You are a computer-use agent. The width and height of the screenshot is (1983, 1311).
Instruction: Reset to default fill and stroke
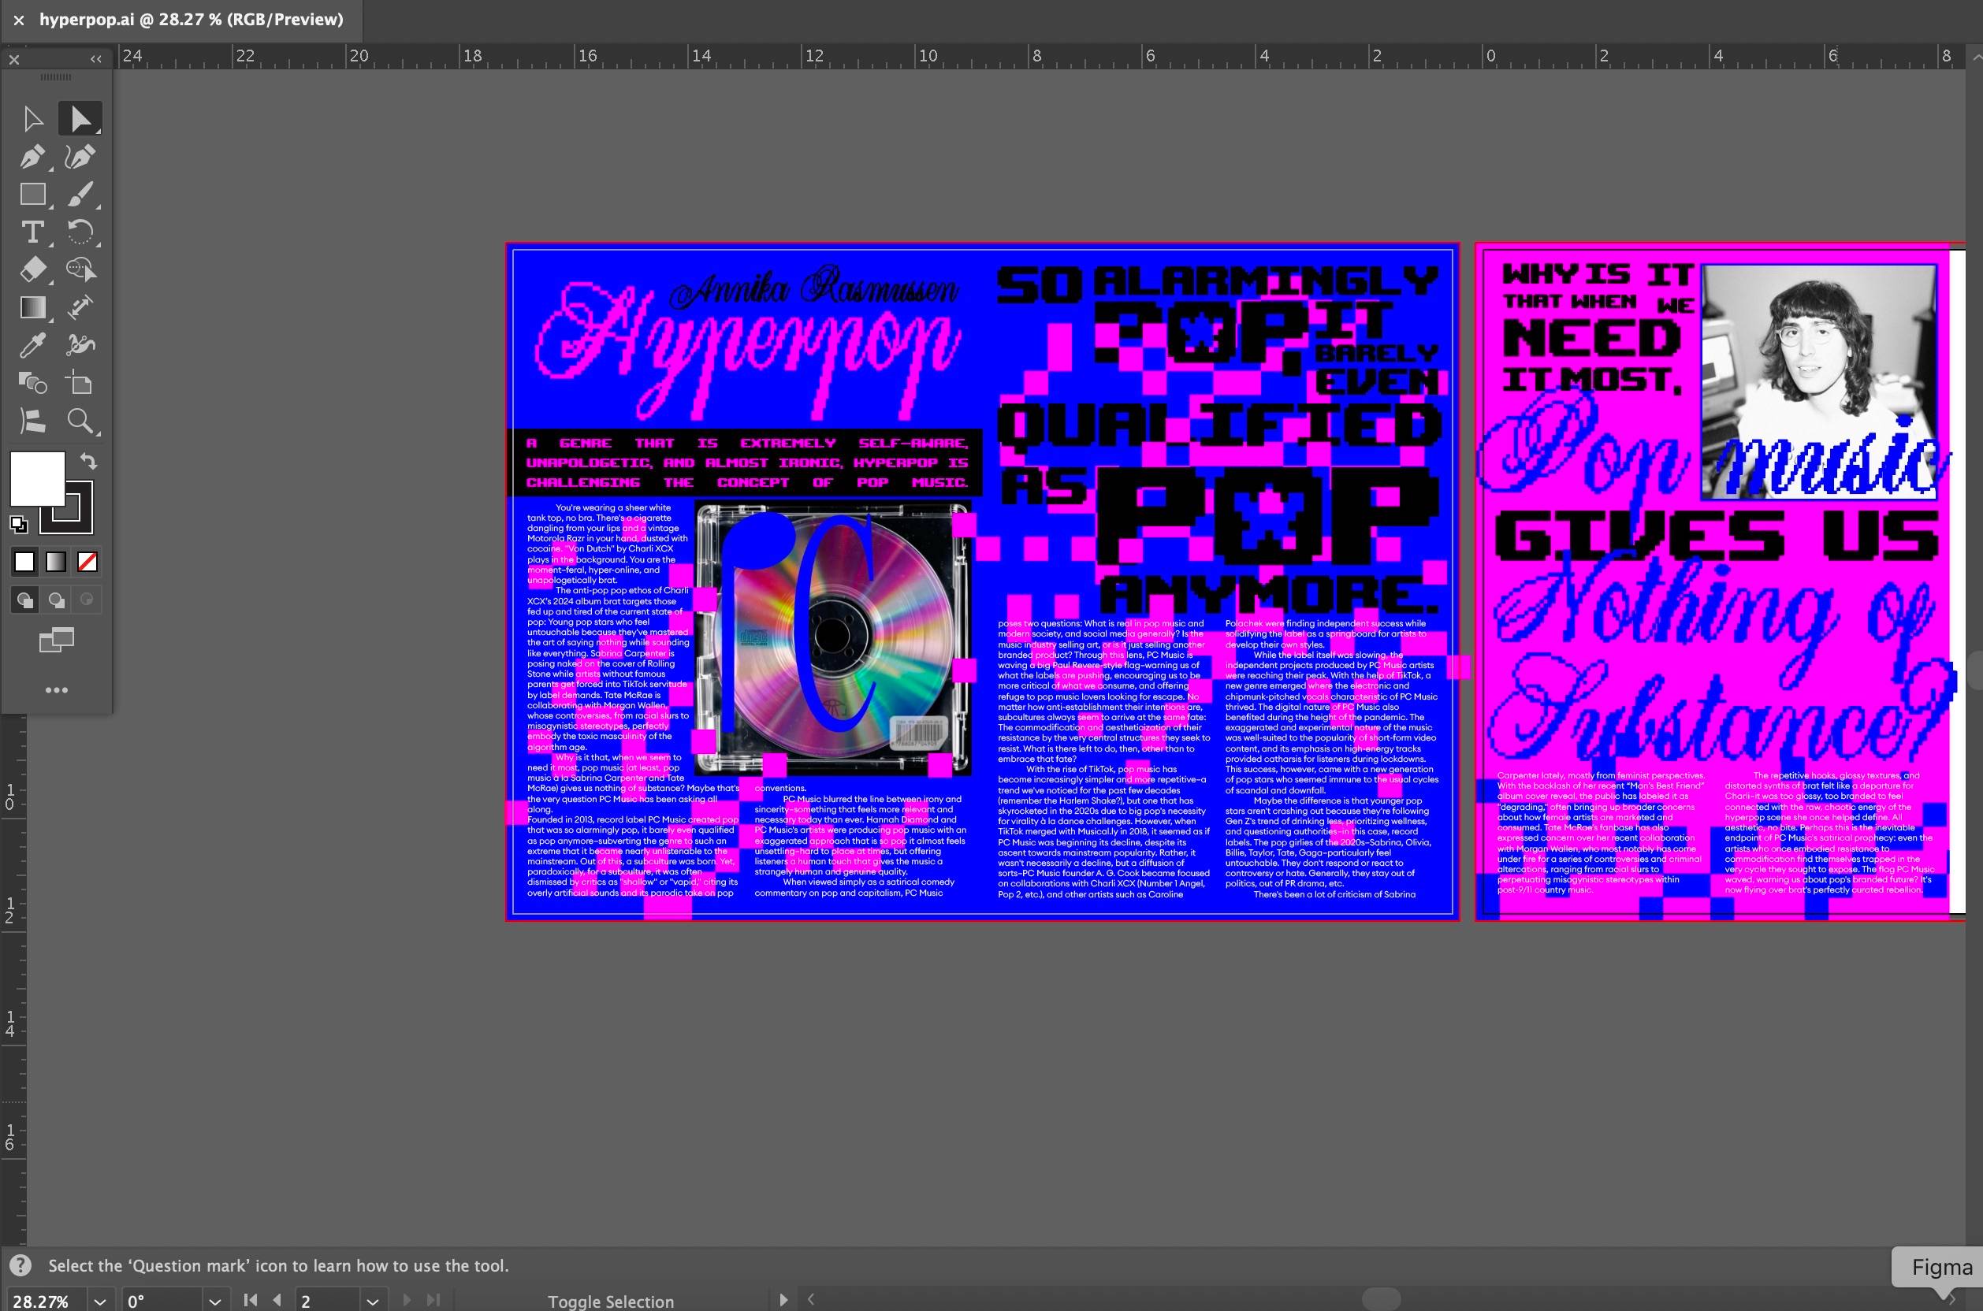pyautogui.click(x=18, y=524)
